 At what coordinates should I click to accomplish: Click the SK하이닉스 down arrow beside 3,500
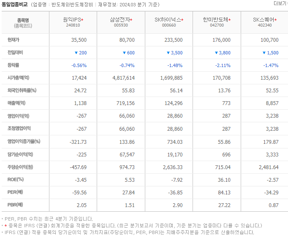[168, 53]
